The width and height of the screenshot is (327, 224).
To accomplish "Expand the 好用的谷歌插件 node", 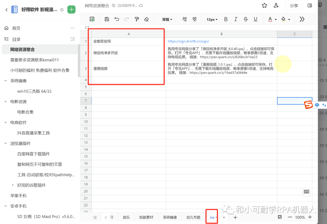I will pos(12,185).
